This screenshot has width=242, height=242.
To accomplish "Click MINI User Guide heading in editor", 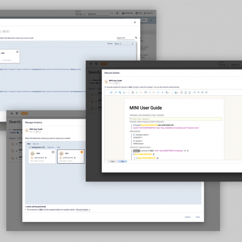I will pos(146,108).
